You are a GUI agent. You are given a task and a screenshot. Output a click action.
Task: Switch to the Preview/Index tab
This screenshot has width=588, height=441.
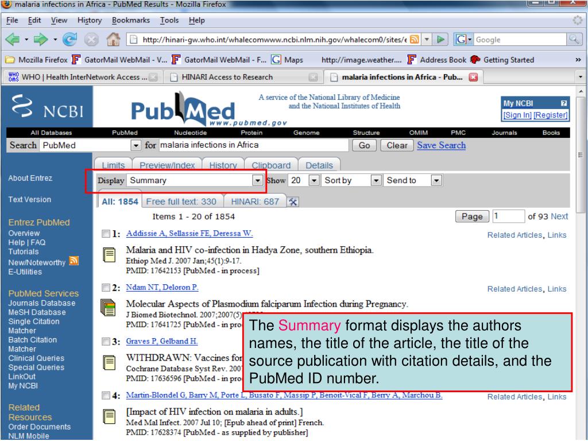(x=167, y=165)
